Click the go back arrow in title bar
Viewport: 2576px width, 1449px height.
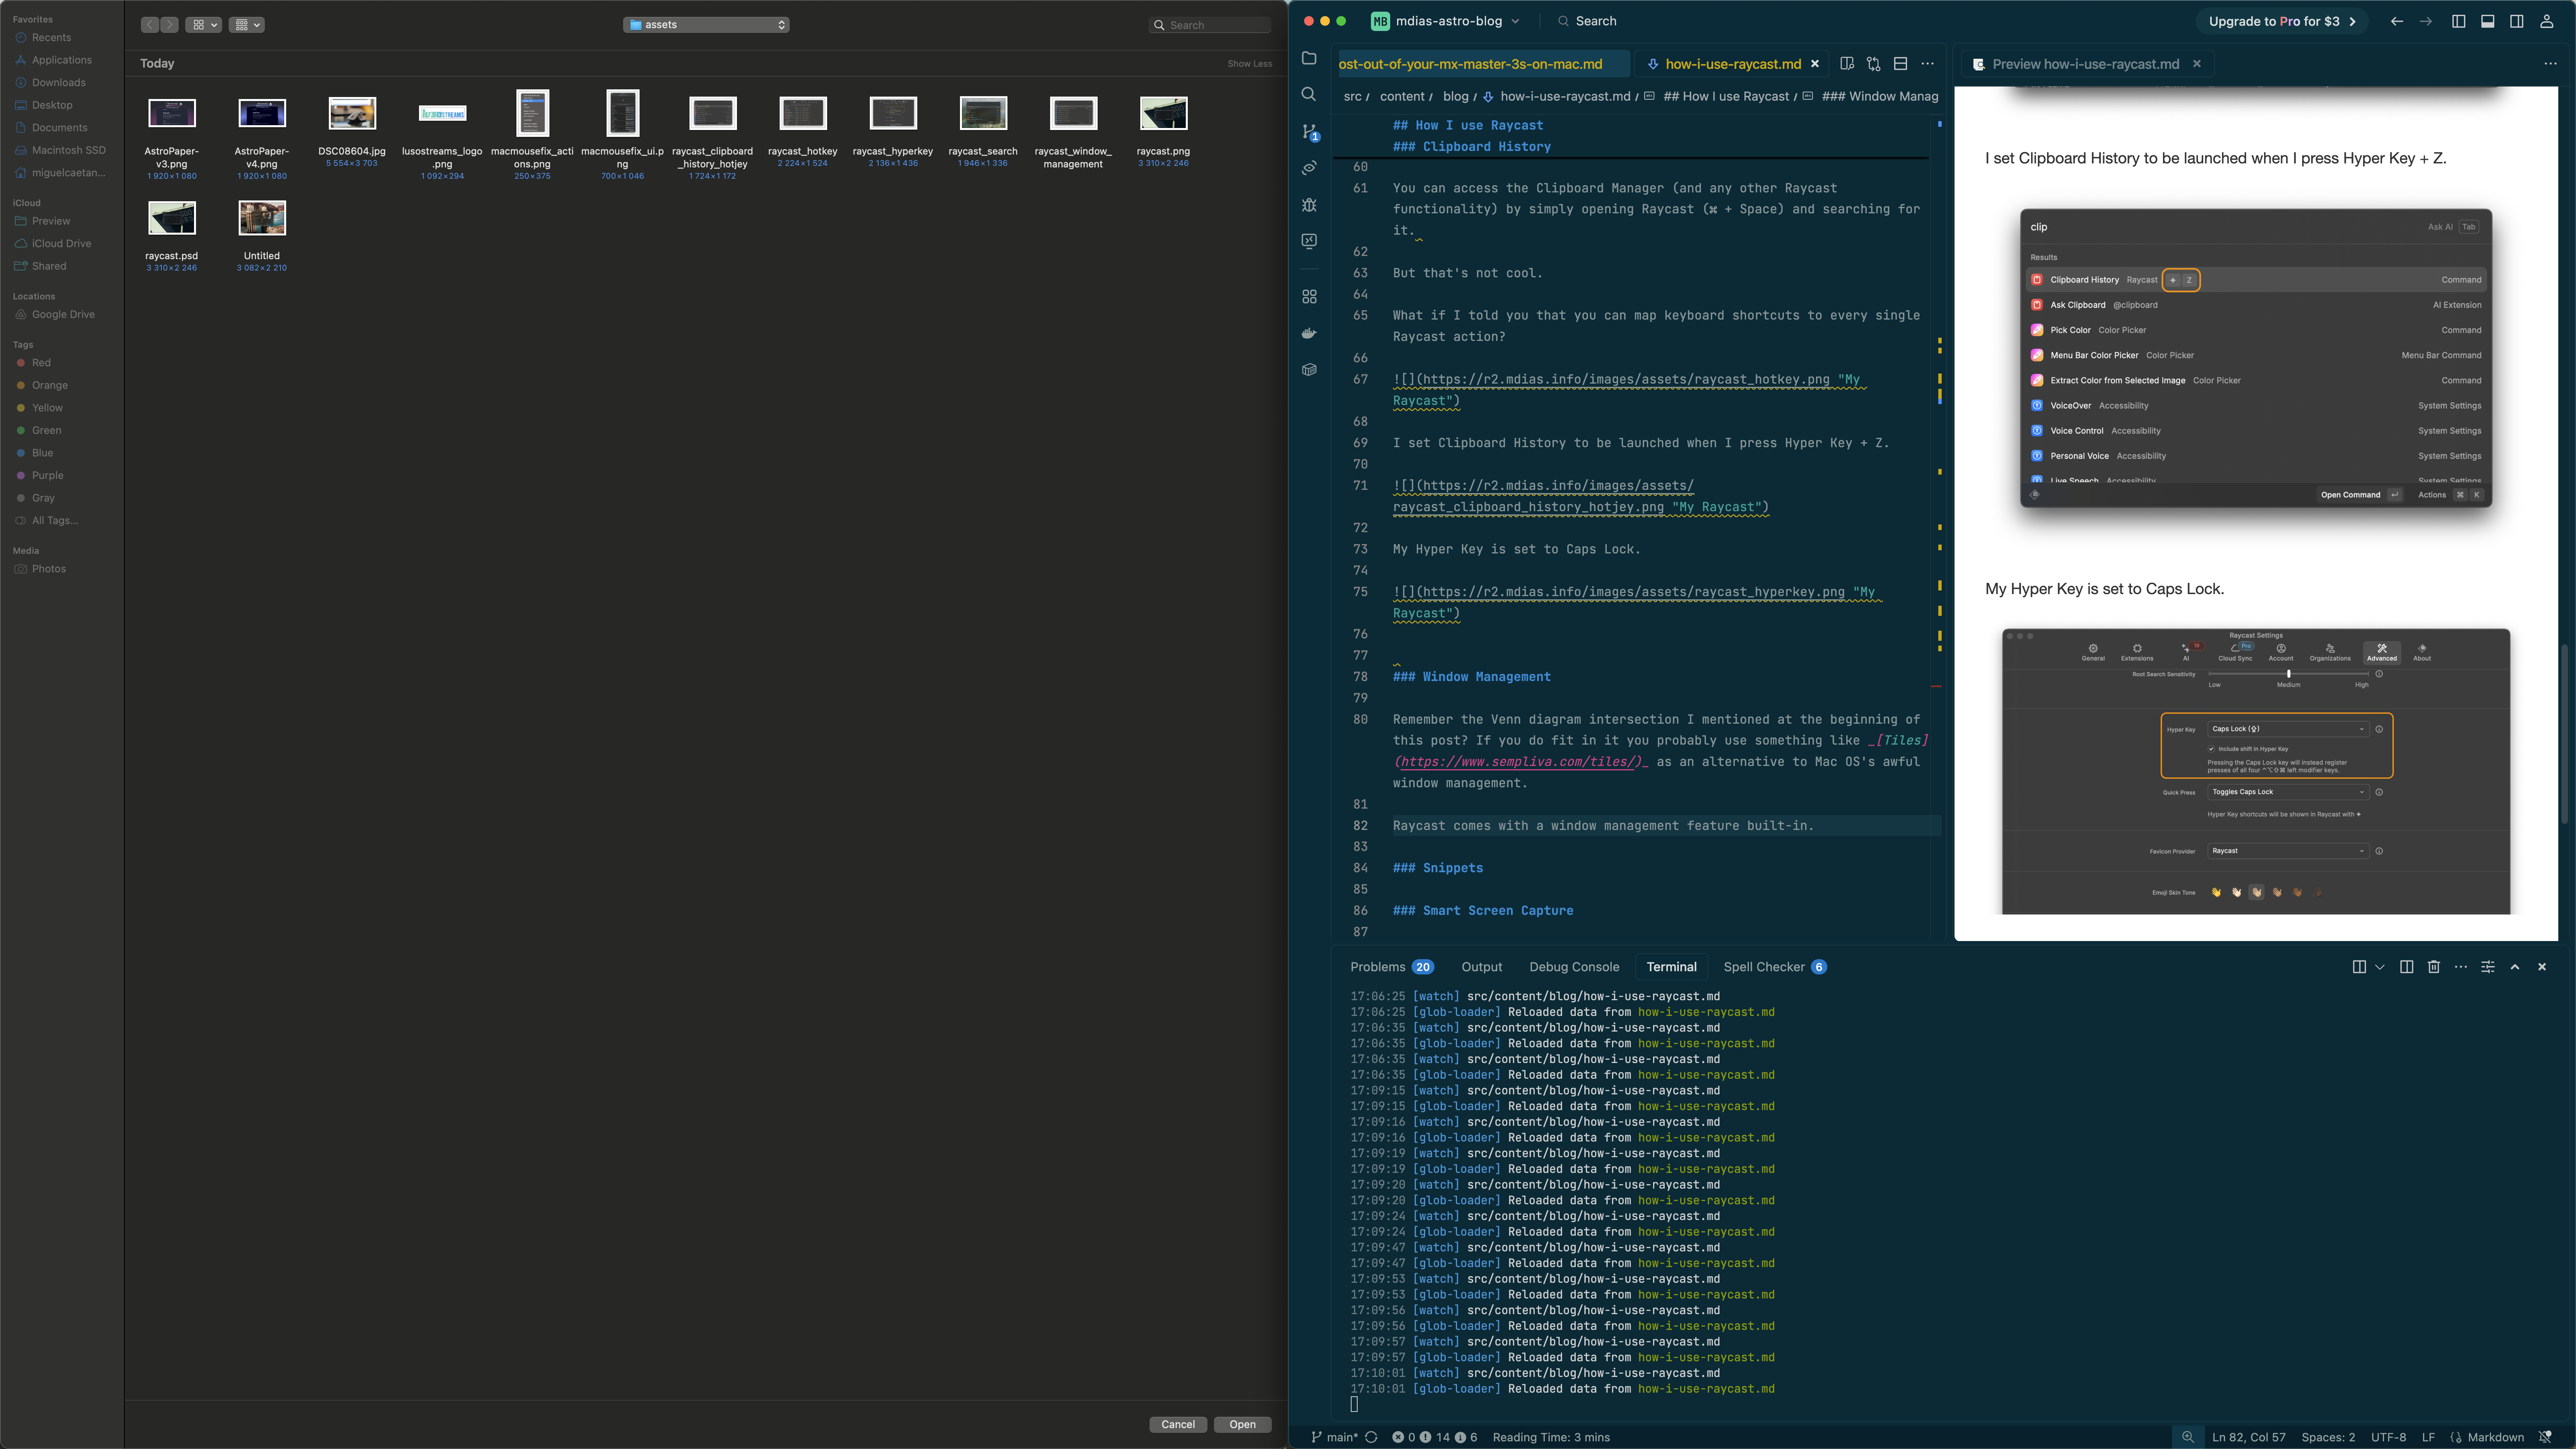click(2397, 21)
